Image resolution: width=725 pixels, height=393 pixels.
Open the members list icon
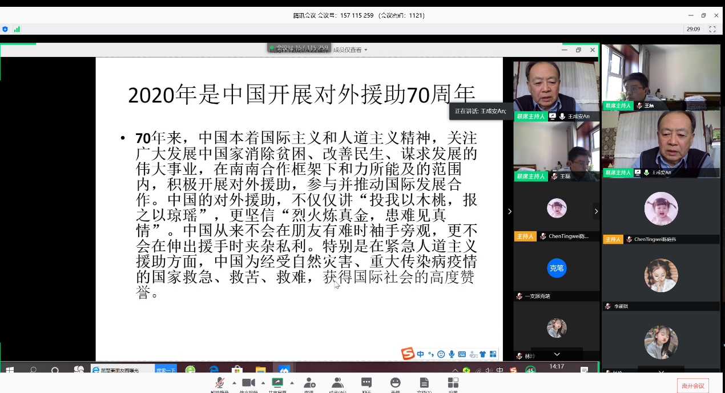tap(338, 383)
